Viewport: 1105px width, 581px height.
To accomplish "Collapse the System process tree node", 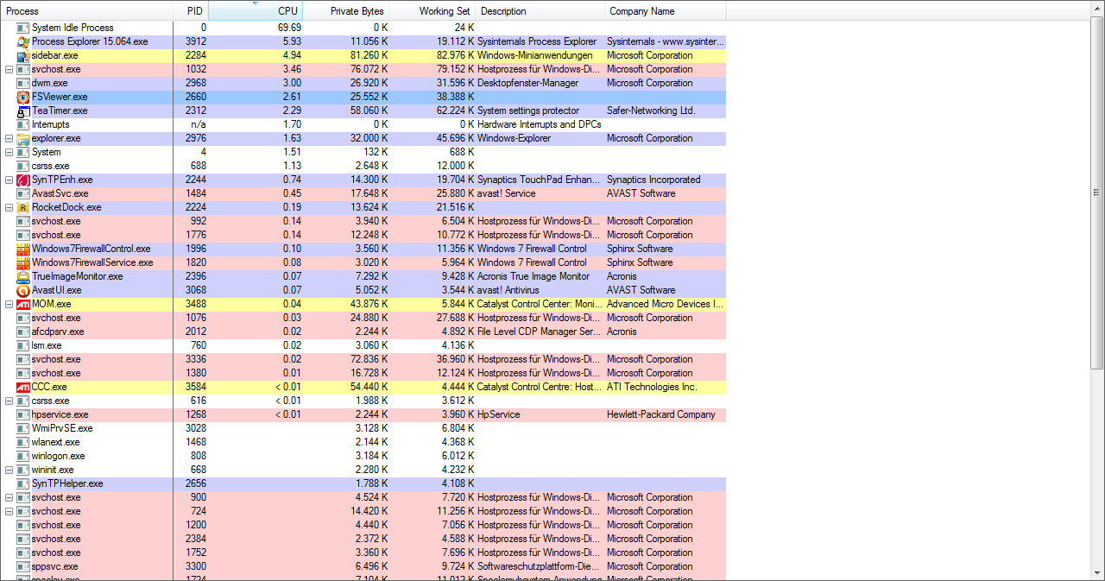I will tap(9, 152).
